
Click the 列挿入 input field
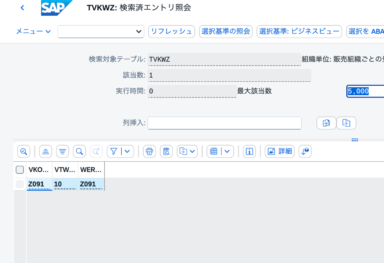(x=224, y=123)
